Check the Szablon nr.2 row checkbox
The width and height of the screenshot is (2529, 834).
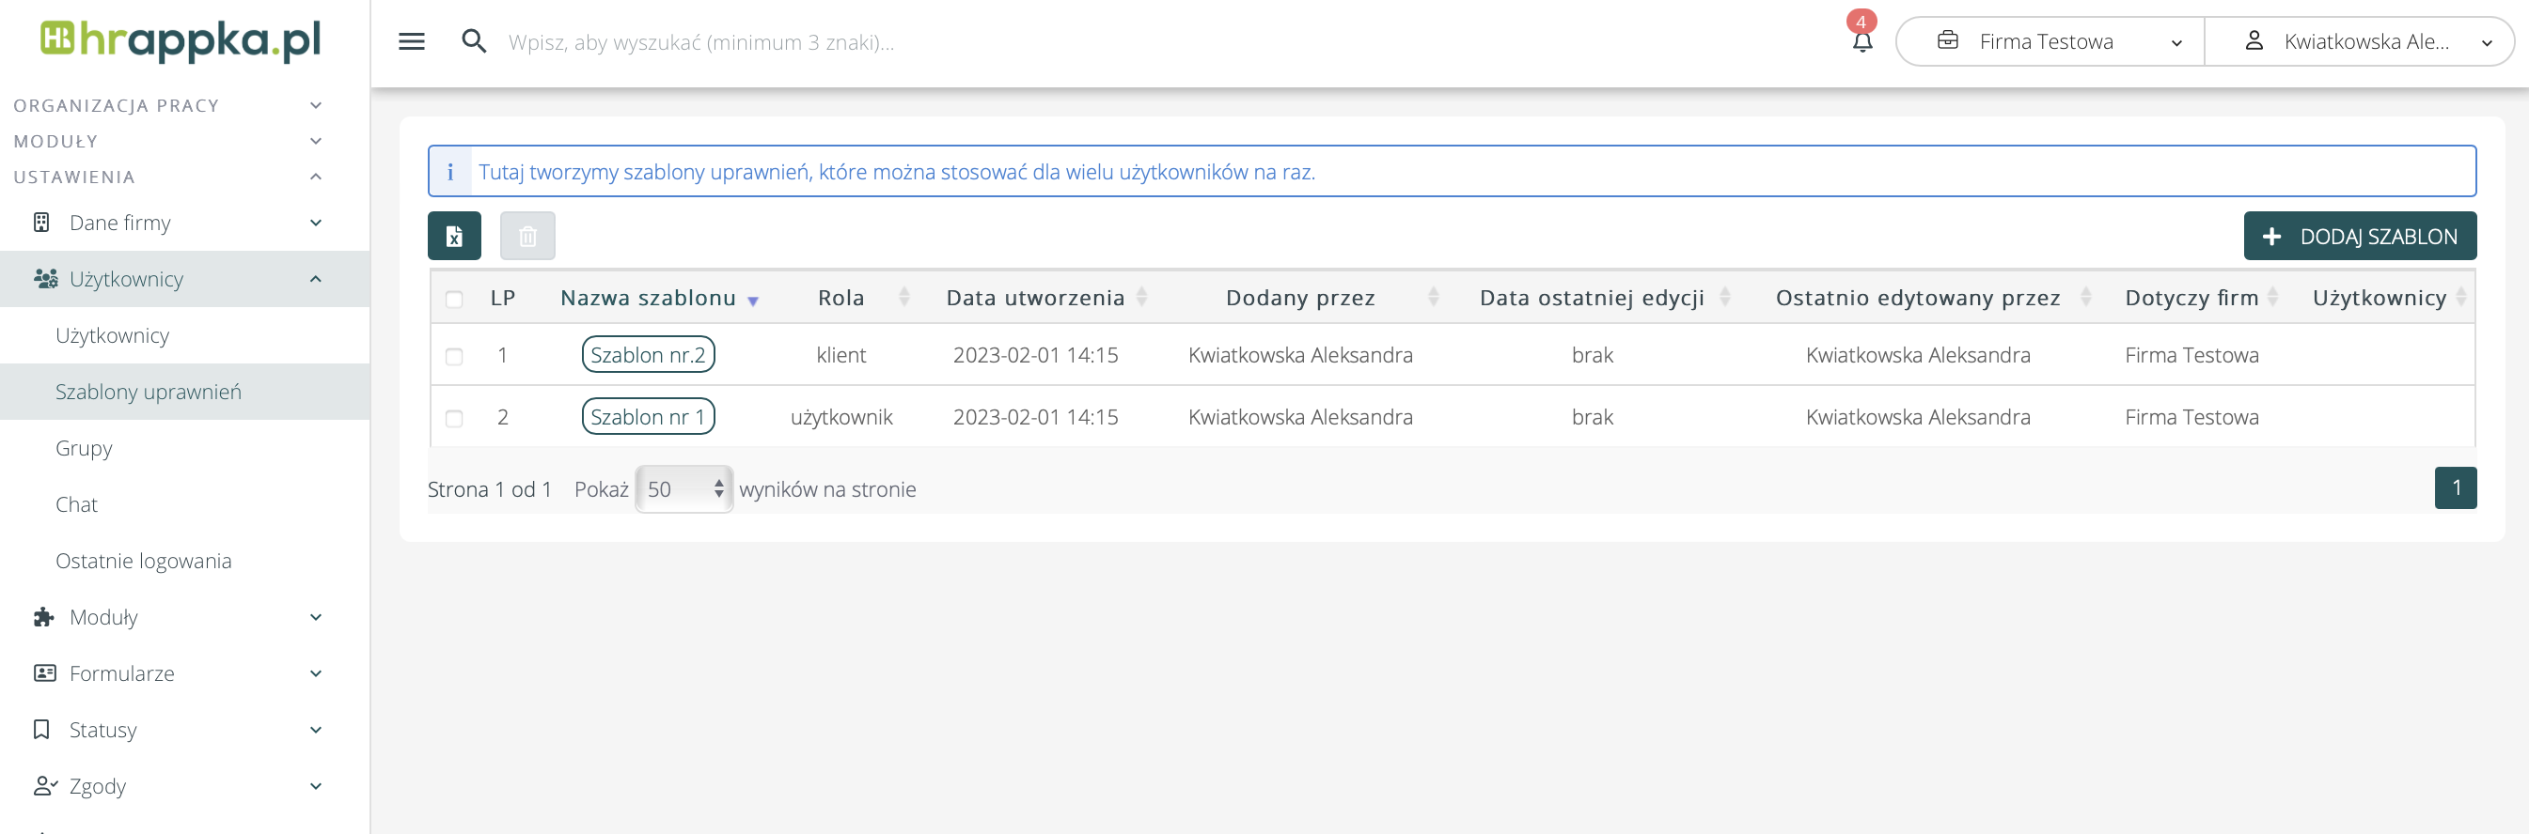pos(453,356)
